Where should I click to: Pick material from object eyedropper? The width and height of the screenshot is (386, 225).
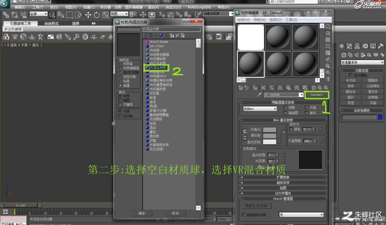(x=259, y=95)
